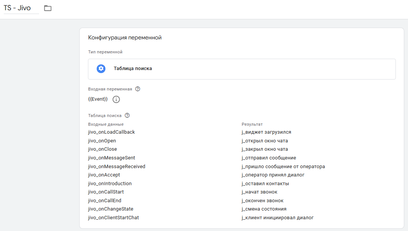This screenshot has height=231, width=408.
Task: Select jivo_onMessageReceived input cell
Action: (x=116, y=166)
